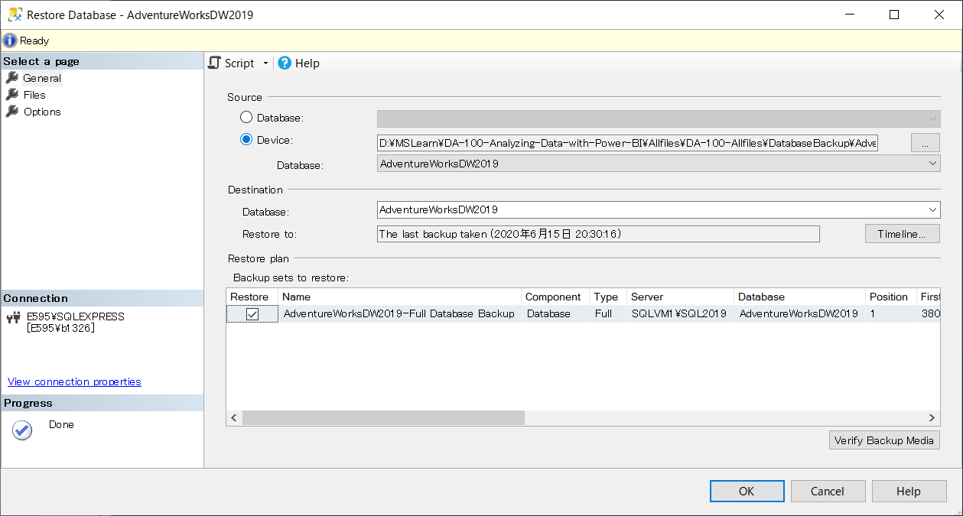Select the Device source radio button
963x516 pixels.
[246, 140]
